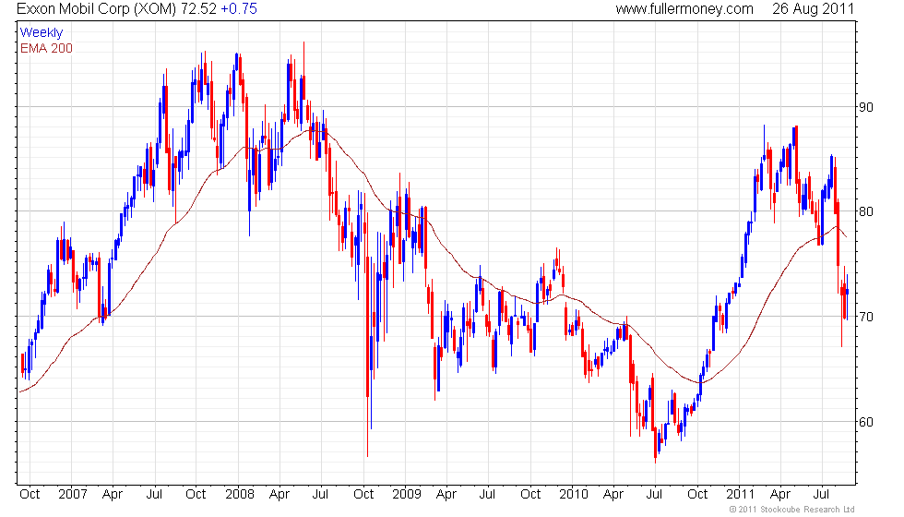
Task: Click the date '26 Aug 2011'
Action: (813, 9)
